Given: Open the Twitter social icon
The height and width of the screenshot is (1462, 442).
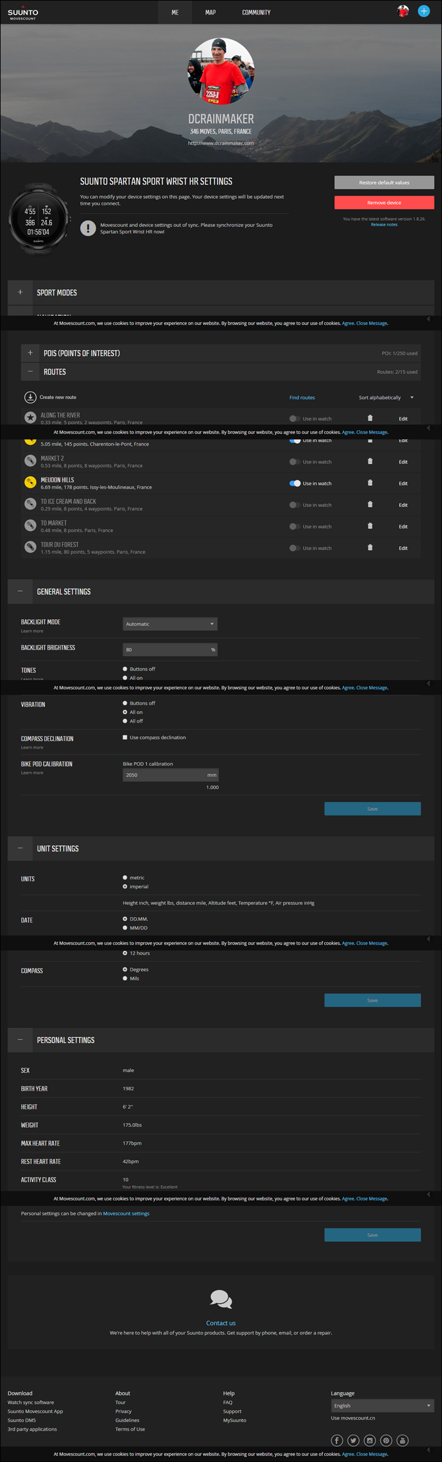Looking at the screenshot, I should coord(353,1441).
